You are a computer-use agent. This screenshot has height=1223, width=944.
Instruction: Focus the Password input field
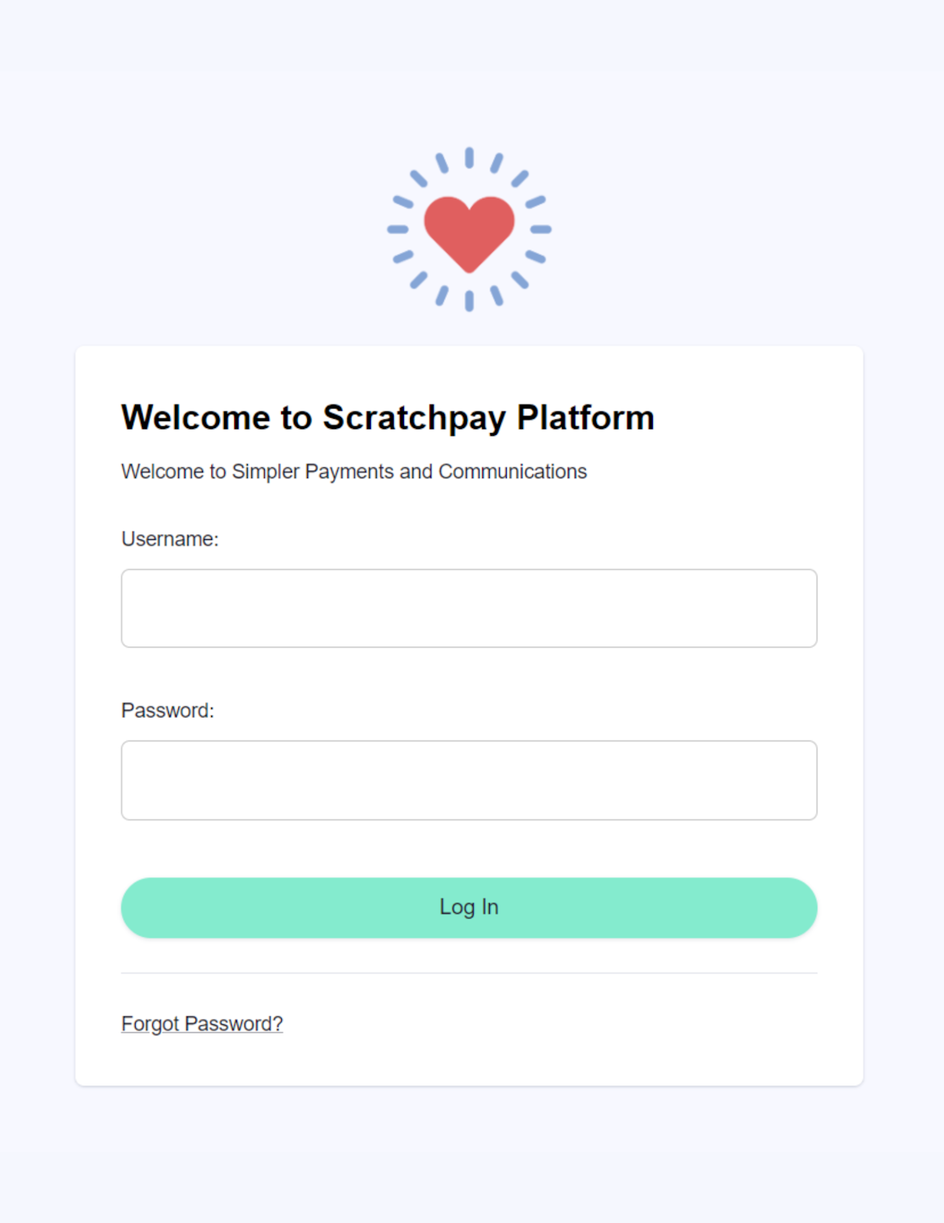point(469,780)
